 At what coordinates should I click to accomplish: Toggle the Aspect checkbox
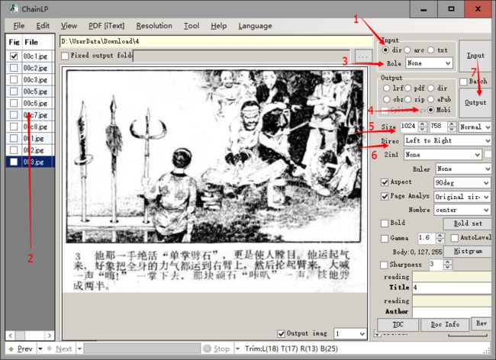coord(385,182)
